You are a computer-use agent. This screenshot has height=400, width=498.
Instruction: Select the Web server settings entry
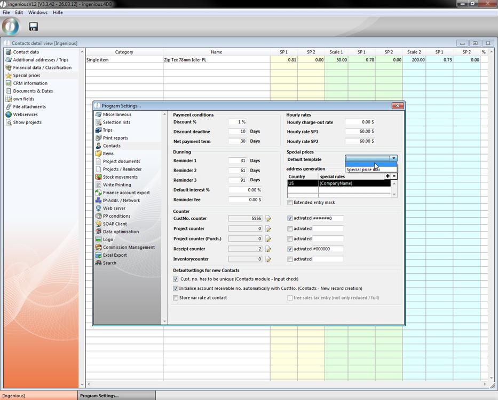coord(114,208)
